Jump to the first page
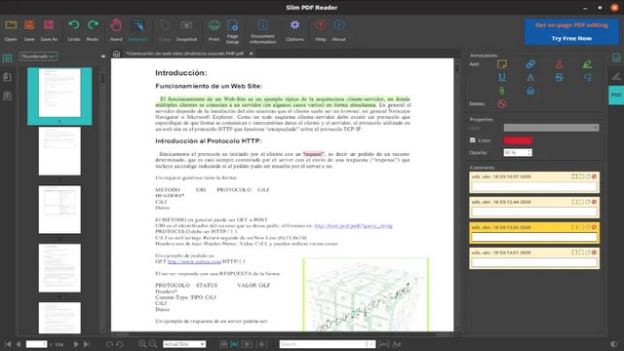Screen dimensions: 624x351 tap(8, 344)
